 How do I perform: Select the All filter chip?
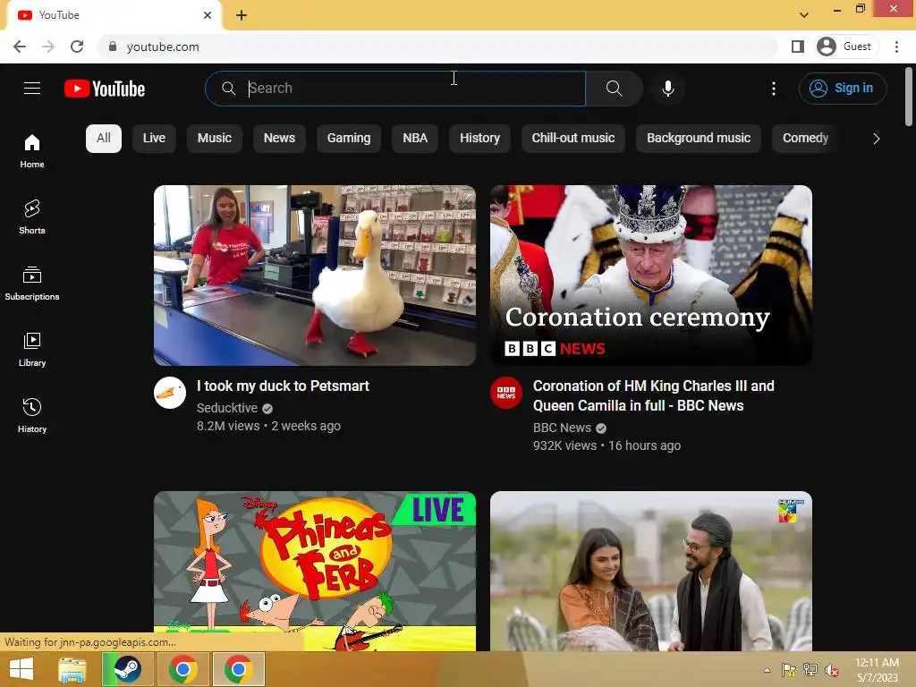[x=104, y=139]
